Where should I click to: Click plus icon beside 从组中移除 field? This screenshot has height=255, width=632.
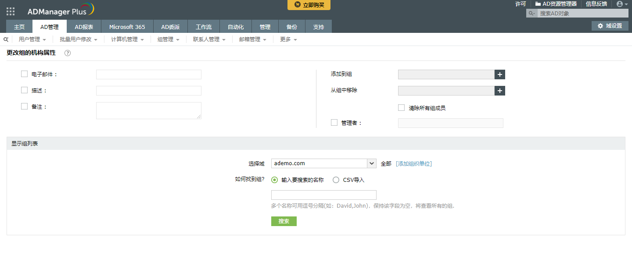500,91
